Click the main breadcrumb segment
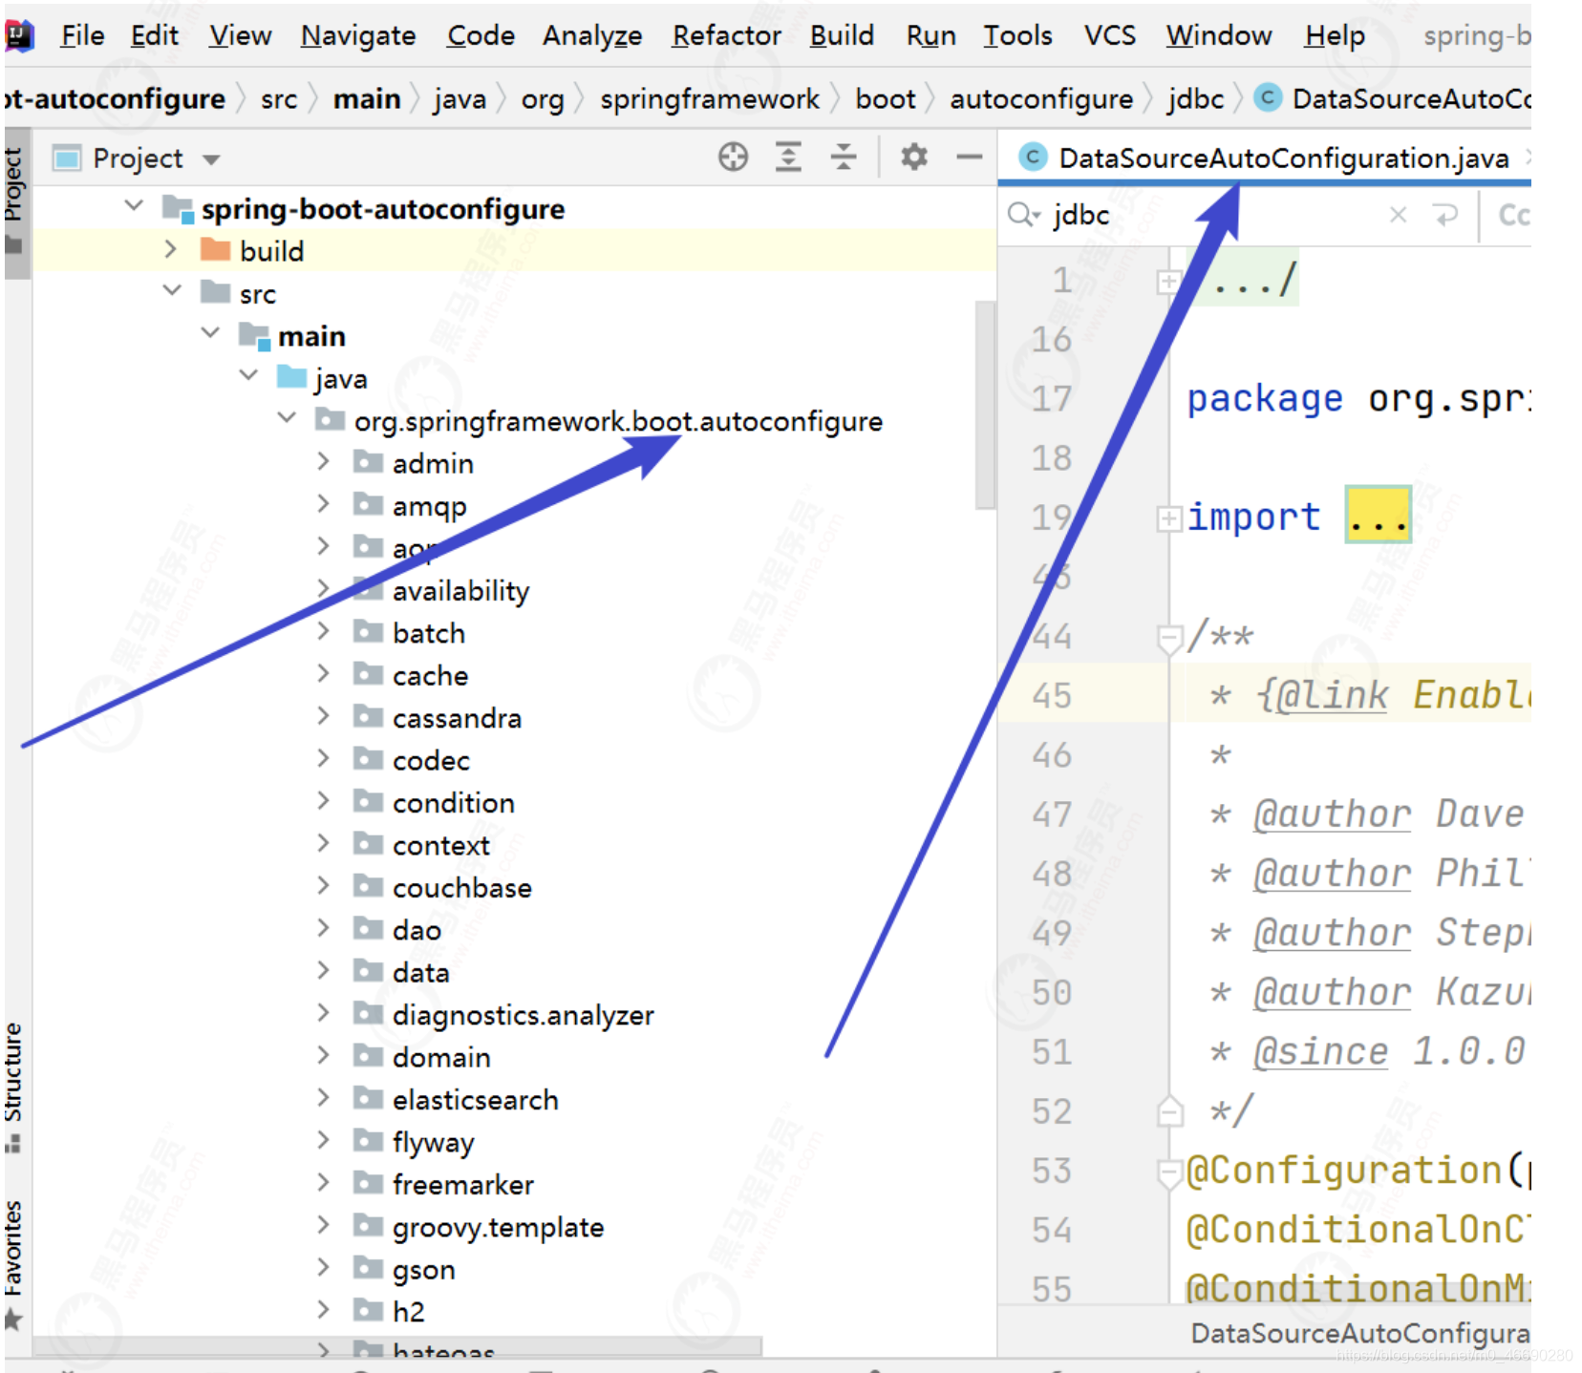The width and height of the screenshot is (1582, 1373). pos(367,98)
